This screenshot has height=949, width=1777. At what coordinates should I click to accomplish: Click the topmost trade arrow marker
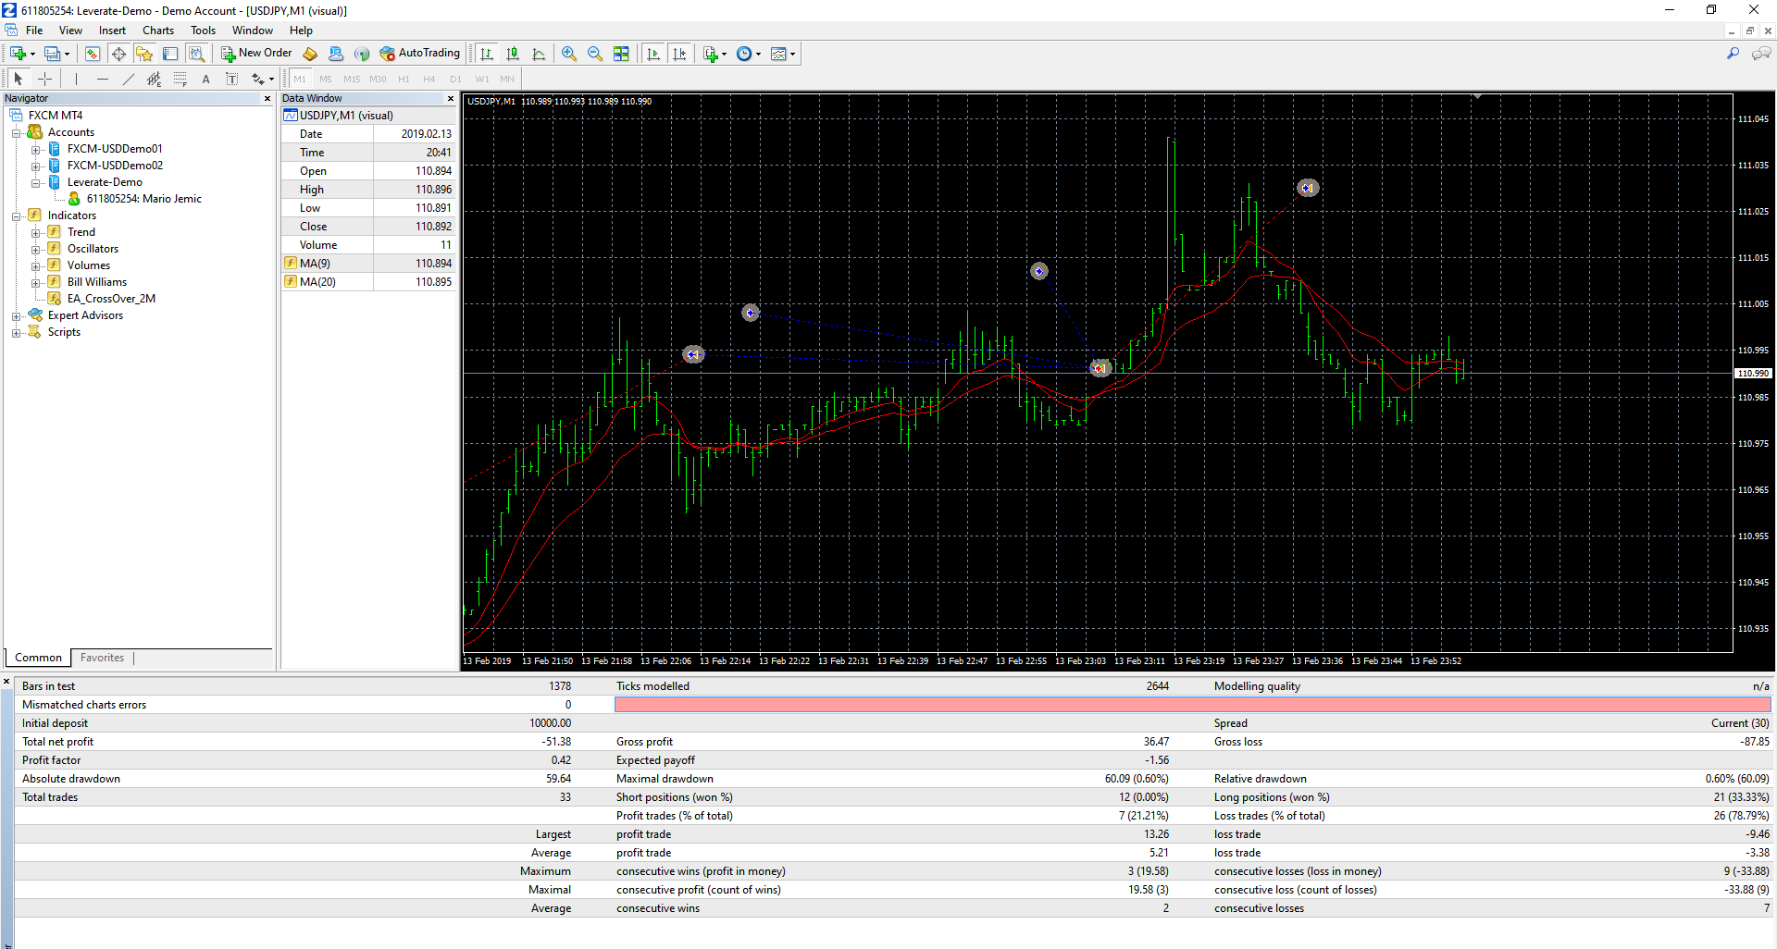point(1307,188)
